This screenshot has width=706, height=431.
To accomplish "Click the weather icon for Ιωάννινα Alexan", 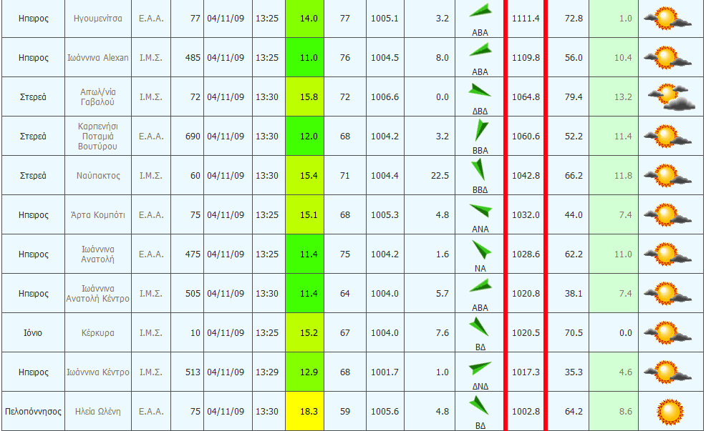I will click(x=667, y=57).
